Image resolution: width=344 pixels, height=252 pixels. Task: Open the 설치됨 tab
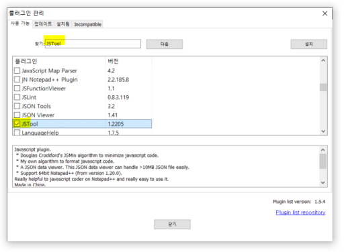[x=63, y=24]
